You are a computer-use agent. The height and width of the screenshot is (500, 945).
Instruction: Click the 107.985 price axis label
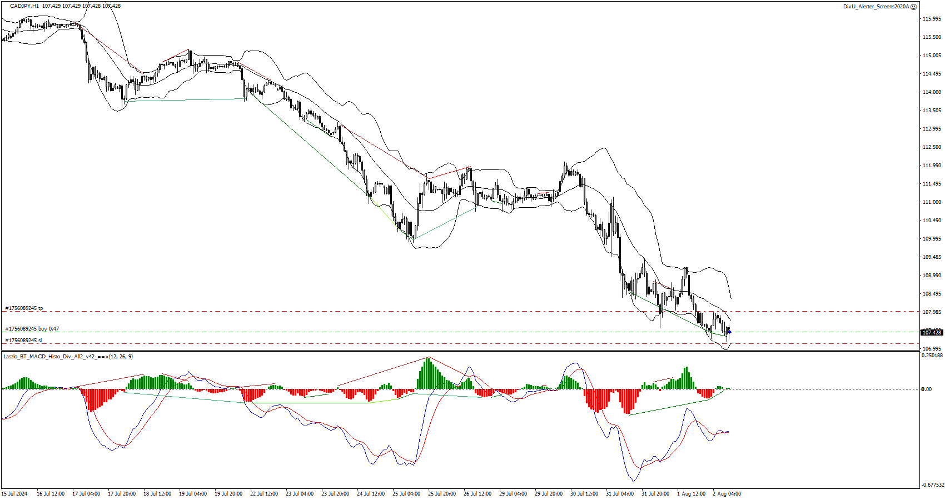click(x=932, y=312)
